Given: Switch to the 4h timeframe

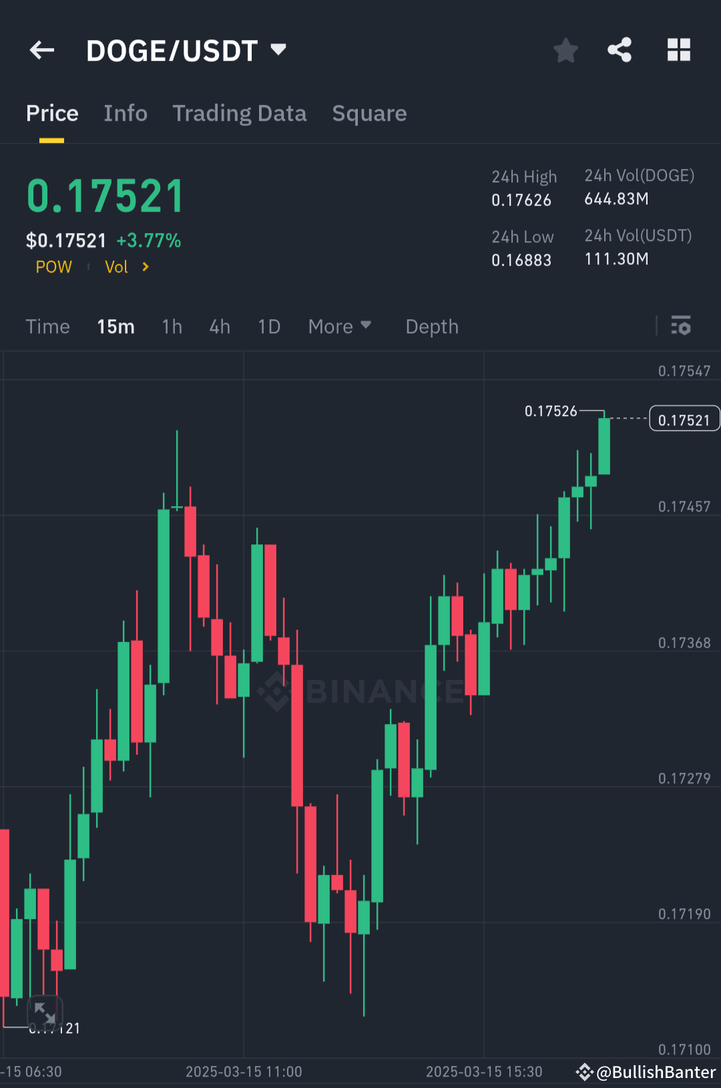Looking at the screenshot, I should point(219,327).
